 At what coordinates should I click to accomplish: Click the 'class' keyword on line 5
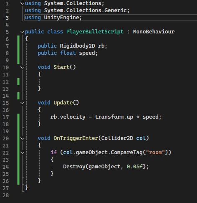55,32
